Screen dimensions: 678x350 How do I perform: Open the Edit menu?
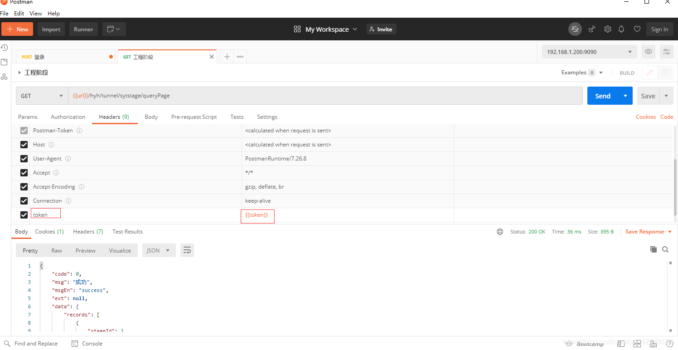tap(19, 14)
